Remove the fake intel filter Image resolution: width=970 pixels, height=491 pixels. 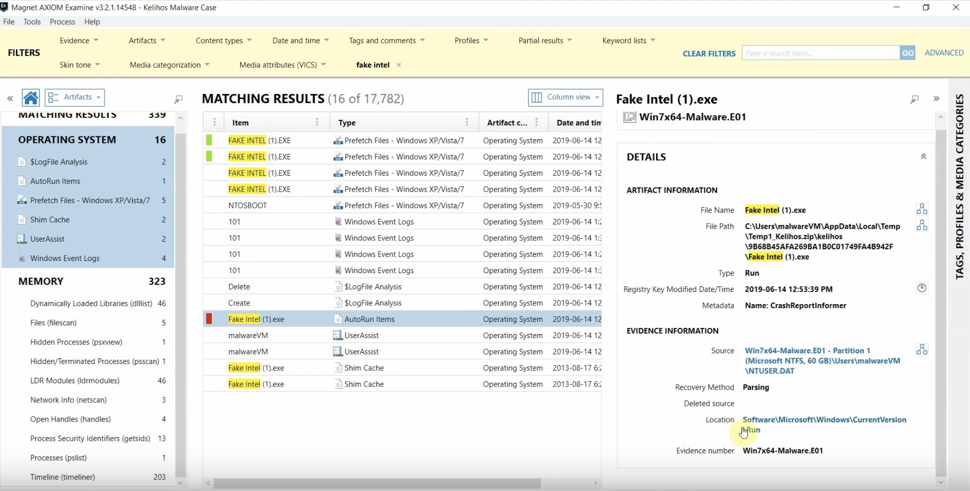(x=399, y=65)
